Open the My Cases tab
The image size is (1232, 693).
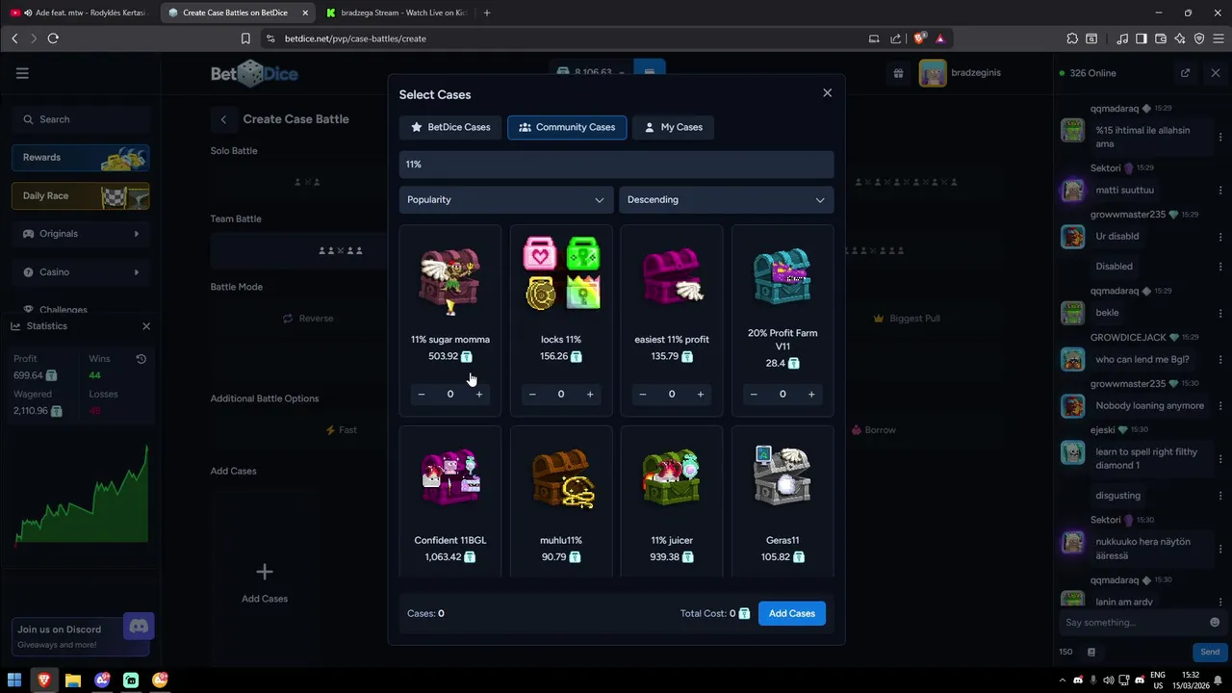pyautogui.click(x=673, y=127)
